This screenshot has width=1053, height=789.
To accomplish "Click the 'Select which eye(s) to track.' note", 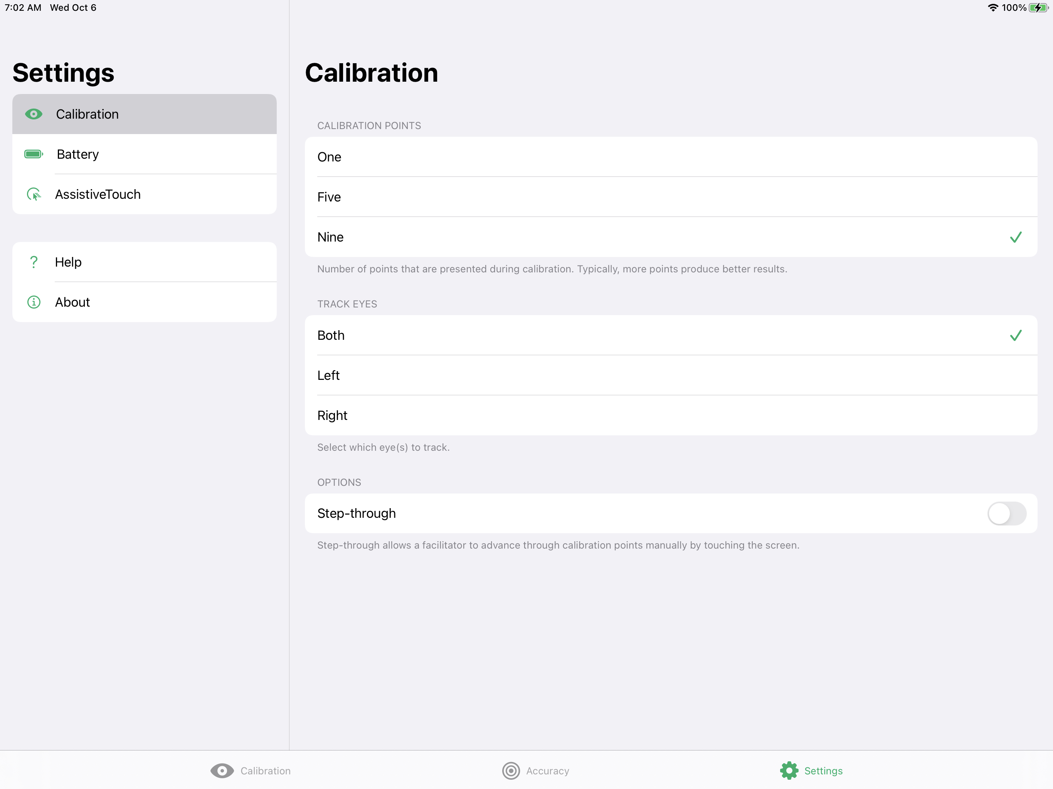I will (x=383, y=447).
